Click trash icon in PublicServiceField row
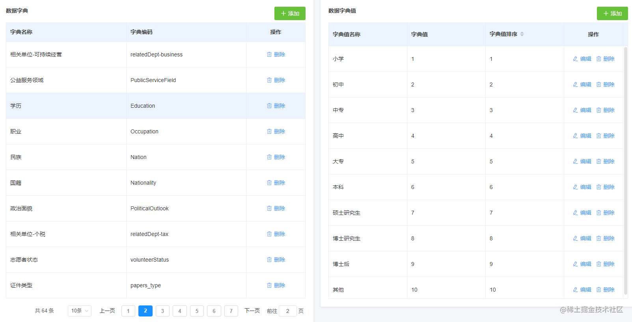 (269, 80)
